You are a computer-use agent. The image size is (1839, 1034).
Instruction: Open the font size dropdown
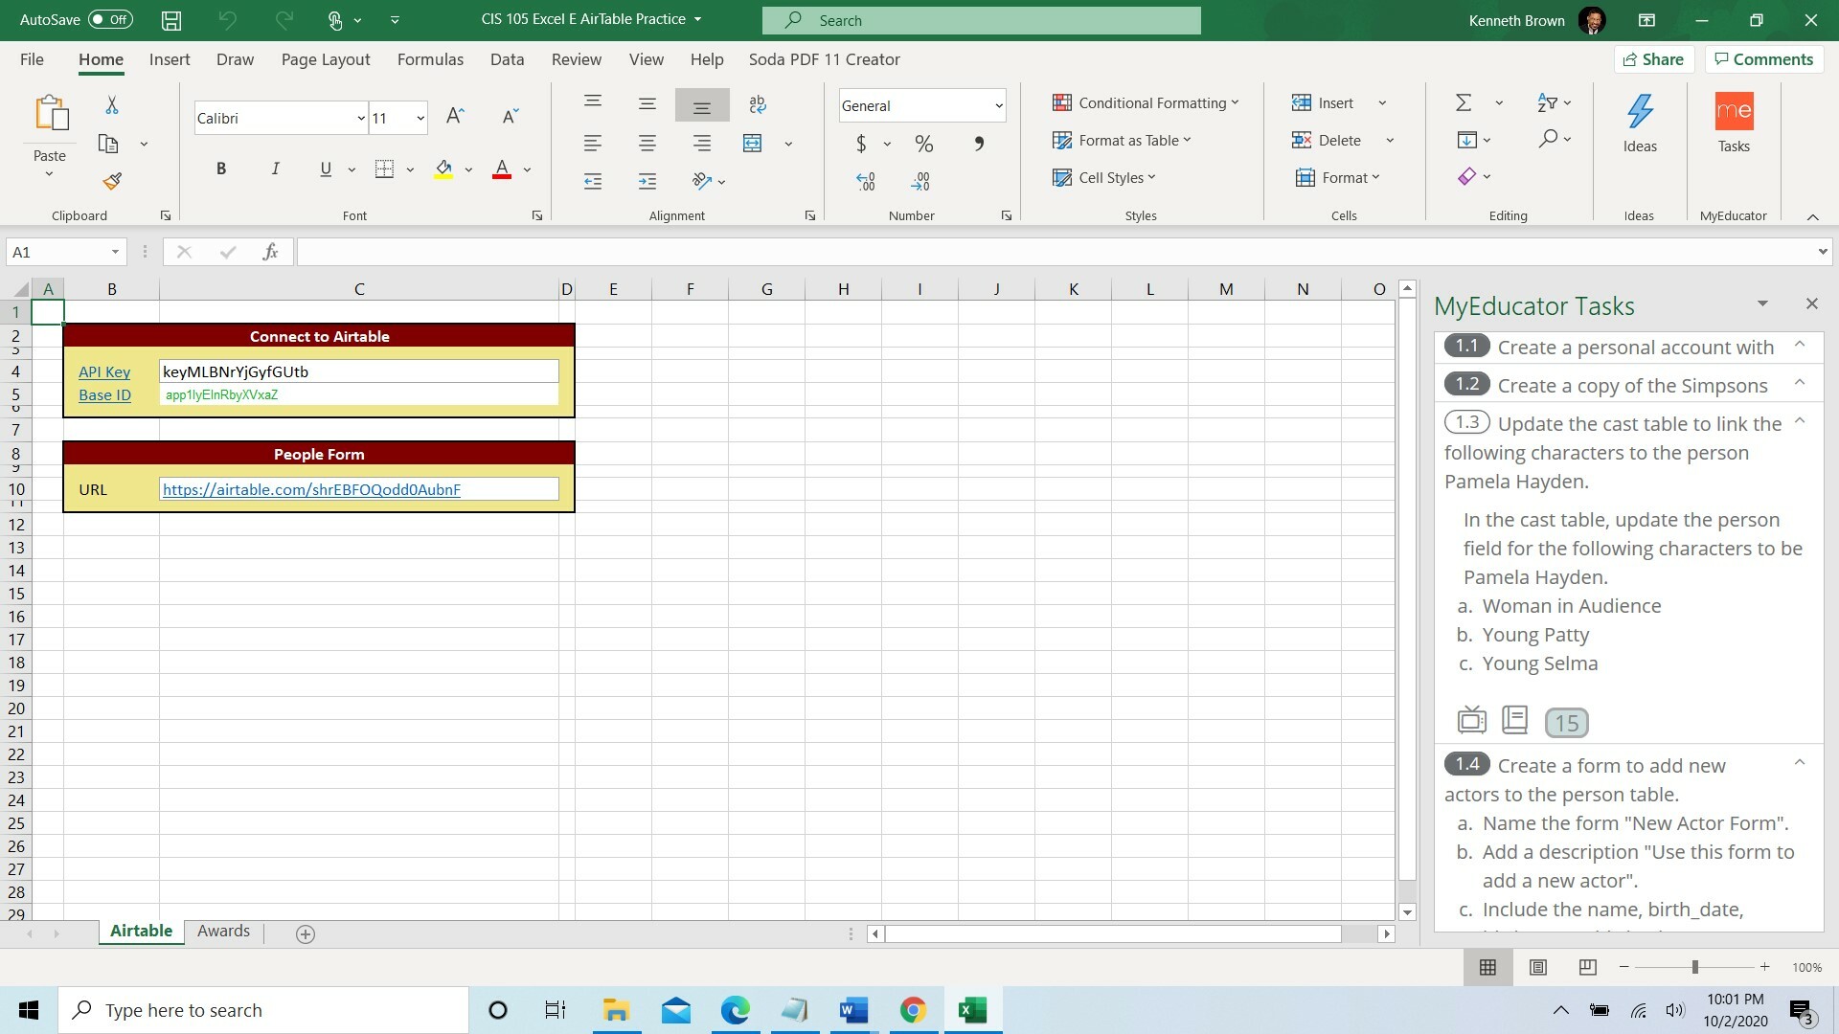click(420, 119)
